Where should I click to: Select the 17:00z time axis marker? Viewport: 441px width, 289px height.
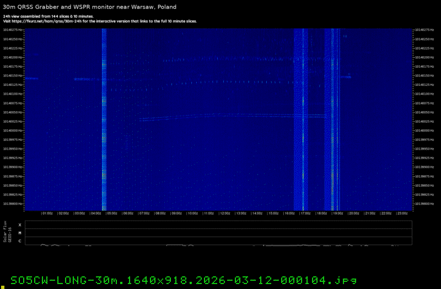pos(305,213)
